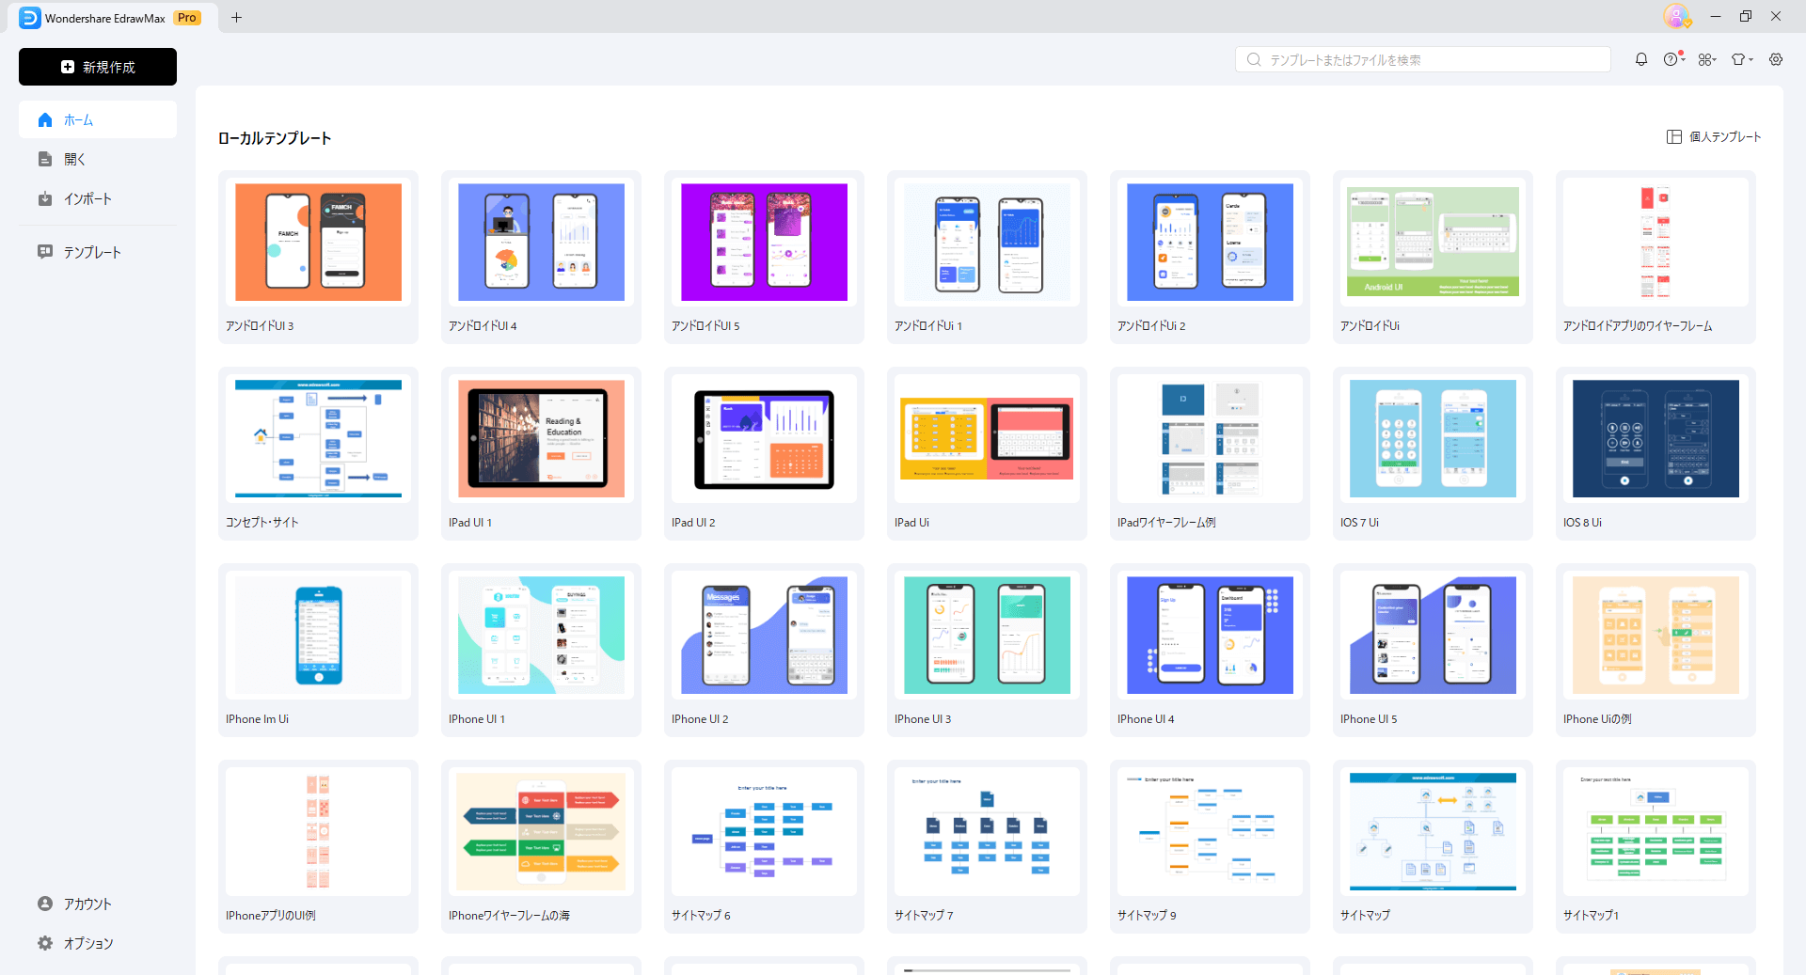
Task: Click the Pro badge in title tab
Action: (187, 18)
